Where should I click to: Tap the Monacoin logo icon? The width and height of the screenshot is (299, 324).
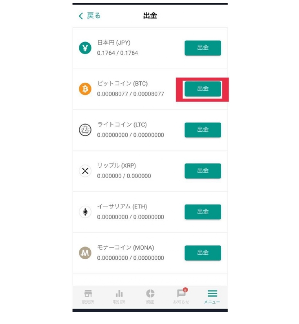point(85,253)
